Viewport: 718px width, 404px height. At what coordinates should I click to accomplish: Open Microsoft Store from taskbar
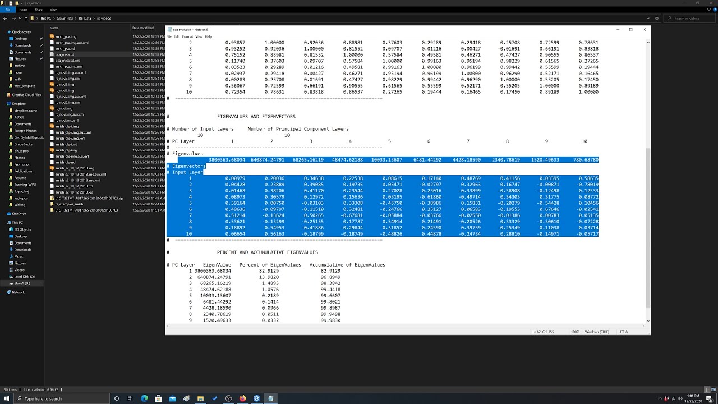(x=158, y=398)
